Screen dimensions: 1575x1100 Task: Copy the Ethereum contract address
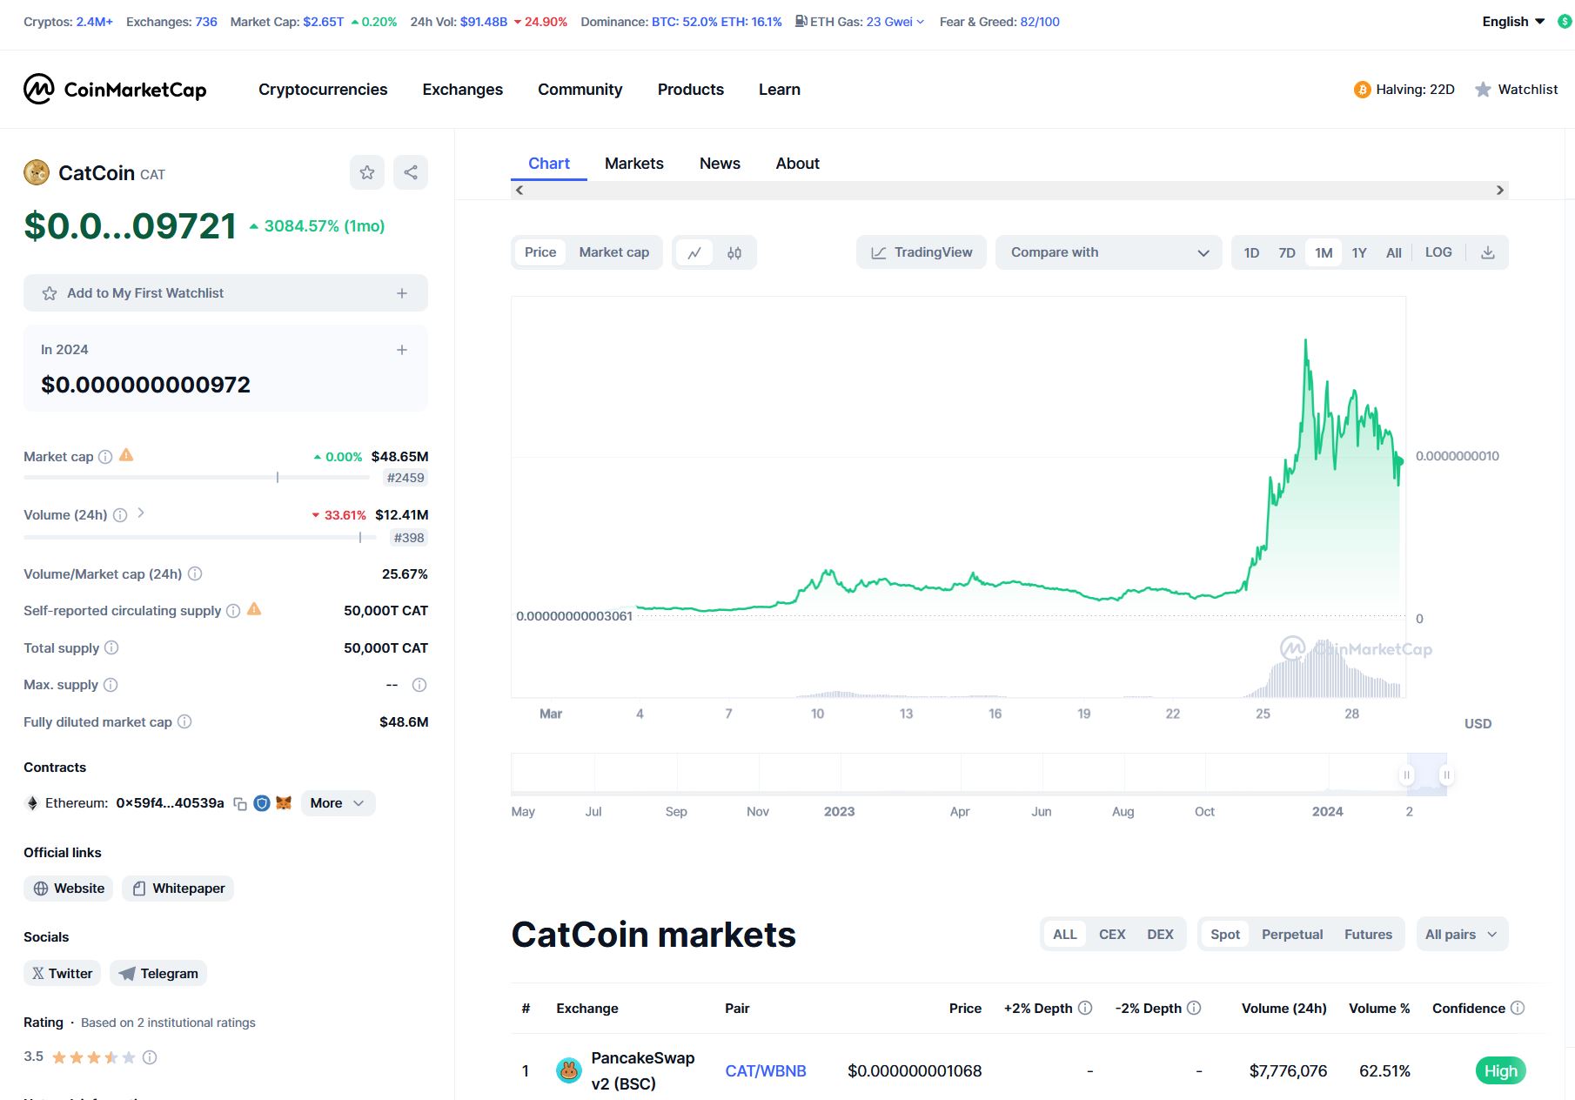(240, 803)
